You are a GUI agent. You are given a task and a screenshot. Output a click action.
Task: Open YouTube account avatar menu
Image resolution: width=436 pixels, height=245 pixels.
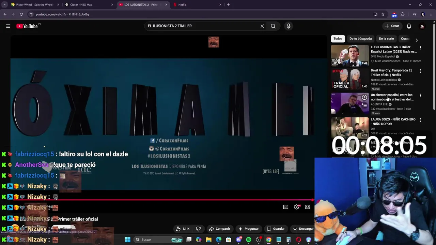click(x=422, y=26)
